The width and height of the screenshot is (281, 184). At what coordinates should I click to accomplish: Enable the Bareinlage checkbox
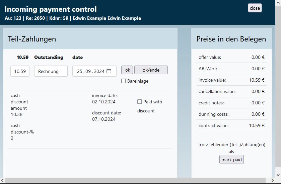124,81
